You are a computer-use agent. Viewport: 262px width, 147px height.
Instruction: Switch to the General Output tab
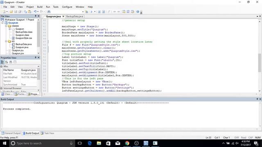11,133
